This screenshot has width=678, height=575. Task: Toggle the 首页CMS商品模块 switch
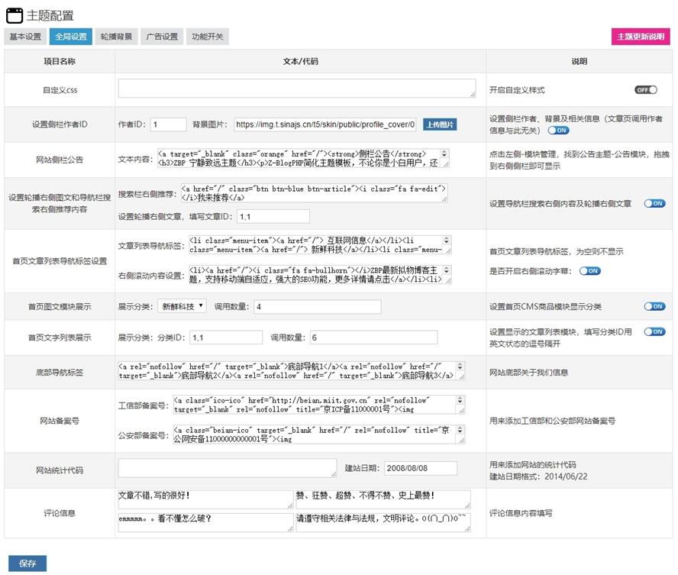pos(654,306)
